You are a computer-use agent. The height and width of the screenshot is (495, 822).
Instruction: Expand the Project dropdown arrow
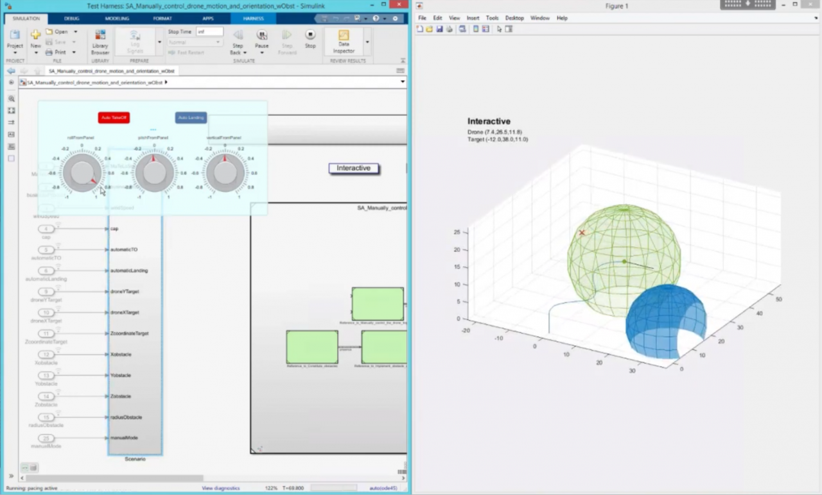pos(14,53)
